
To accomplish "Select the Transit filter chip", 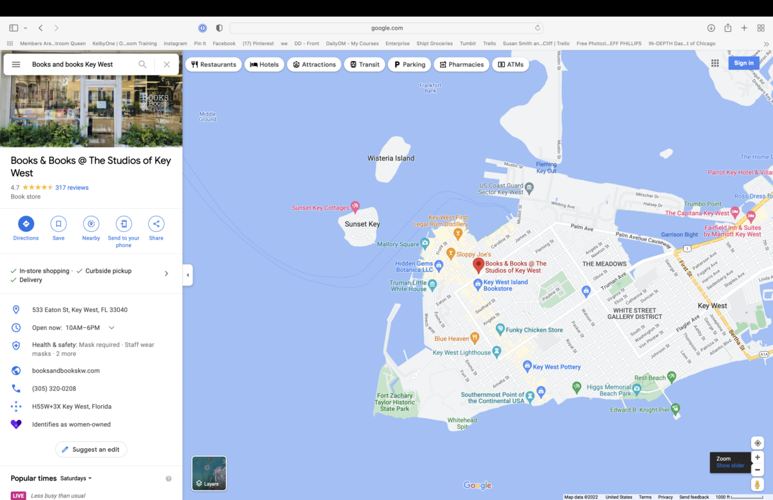I will pyautogui.click(x=365, y=64).
